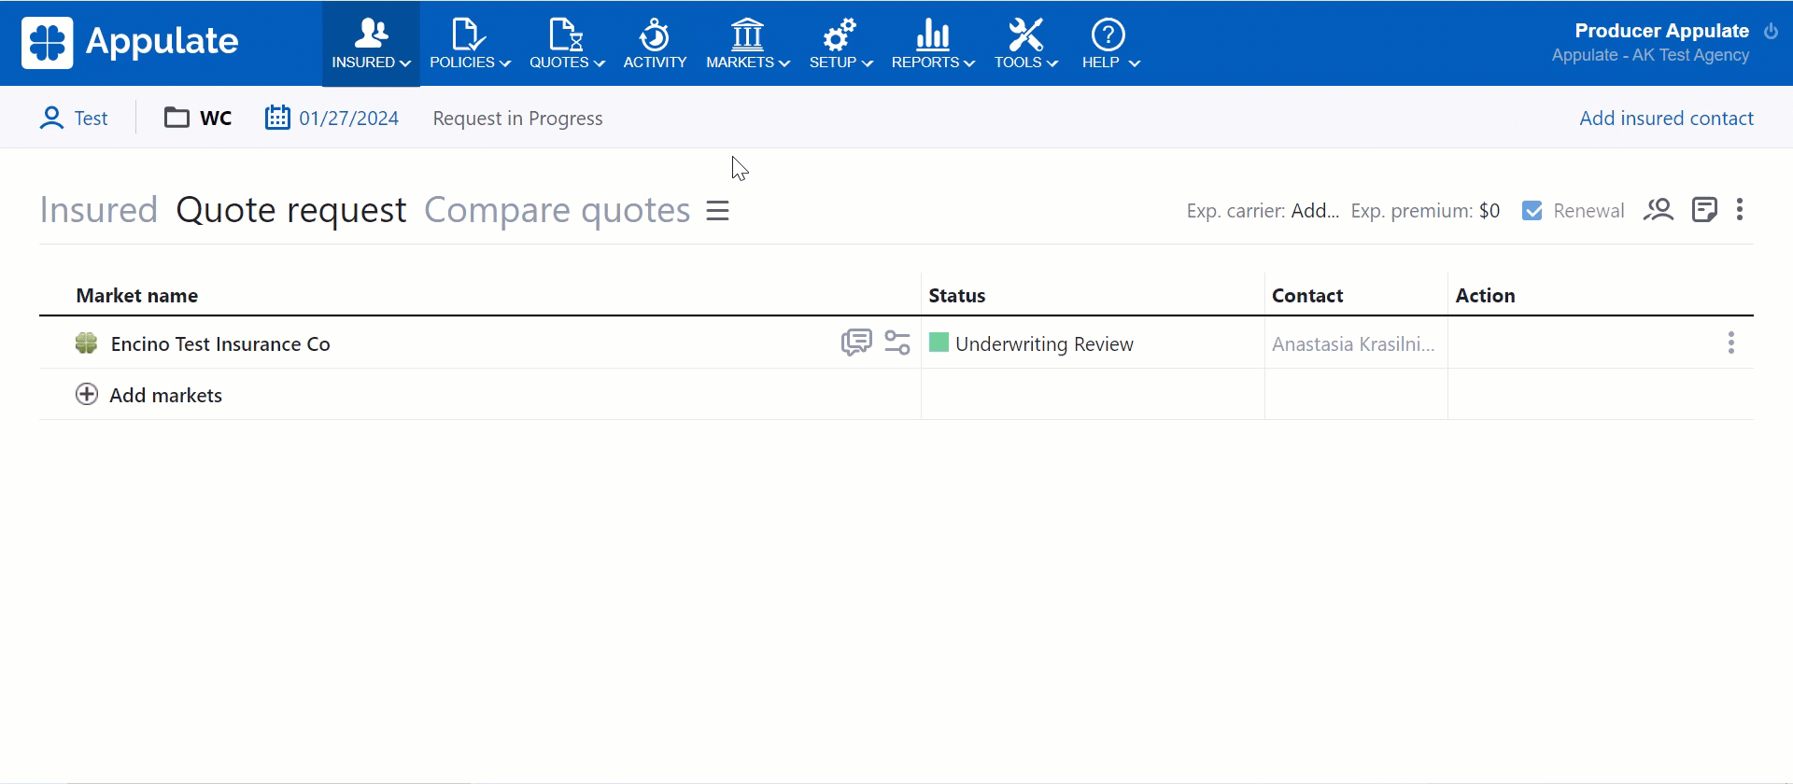Click the green Underwriting Review status swatch

click(939, 343)
